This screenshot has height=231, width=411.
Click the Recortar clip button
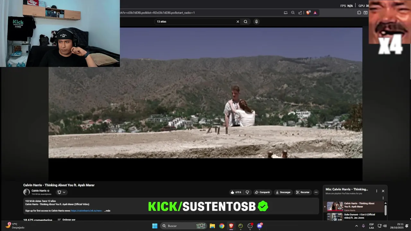pos(303,192)
